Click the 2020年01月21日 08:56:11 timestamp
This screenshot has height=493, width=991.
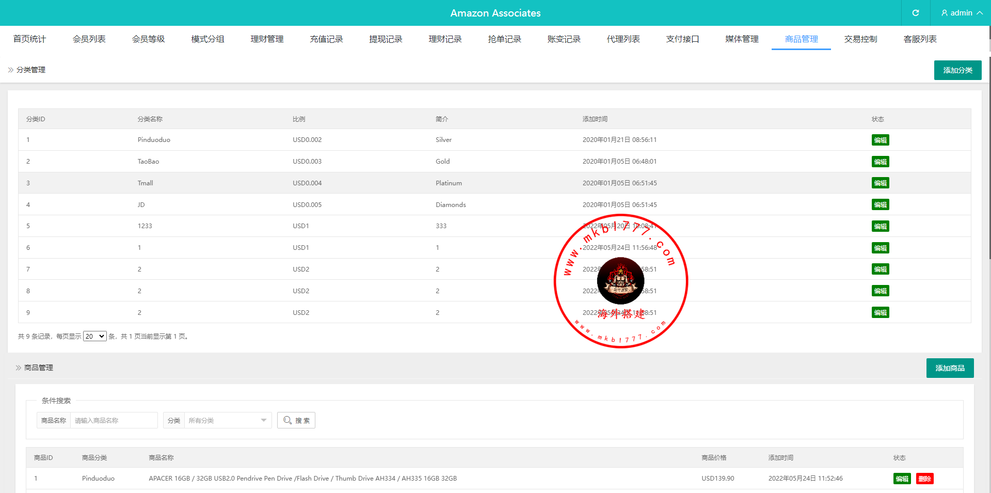coord(619,140)
